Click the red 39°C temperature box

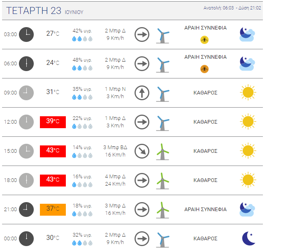click(53, 122)
